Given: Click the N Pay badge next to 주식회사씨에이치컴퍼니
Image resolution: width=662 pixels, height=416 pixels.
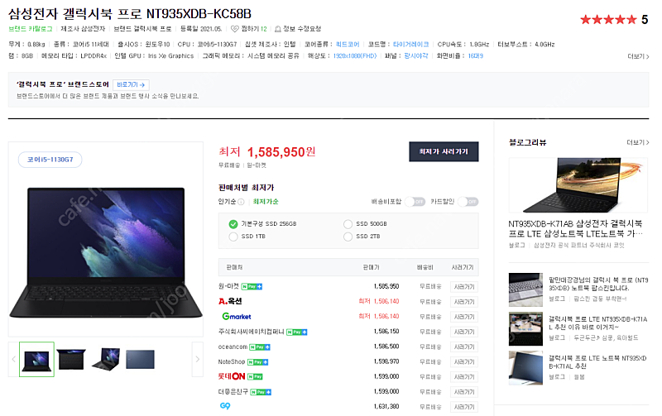Looking at the screenshot, I should (x=297, y=332).
